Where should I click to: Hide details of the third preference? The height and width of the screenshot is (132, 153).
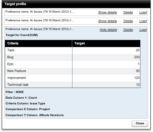click(x=108, y=30)
